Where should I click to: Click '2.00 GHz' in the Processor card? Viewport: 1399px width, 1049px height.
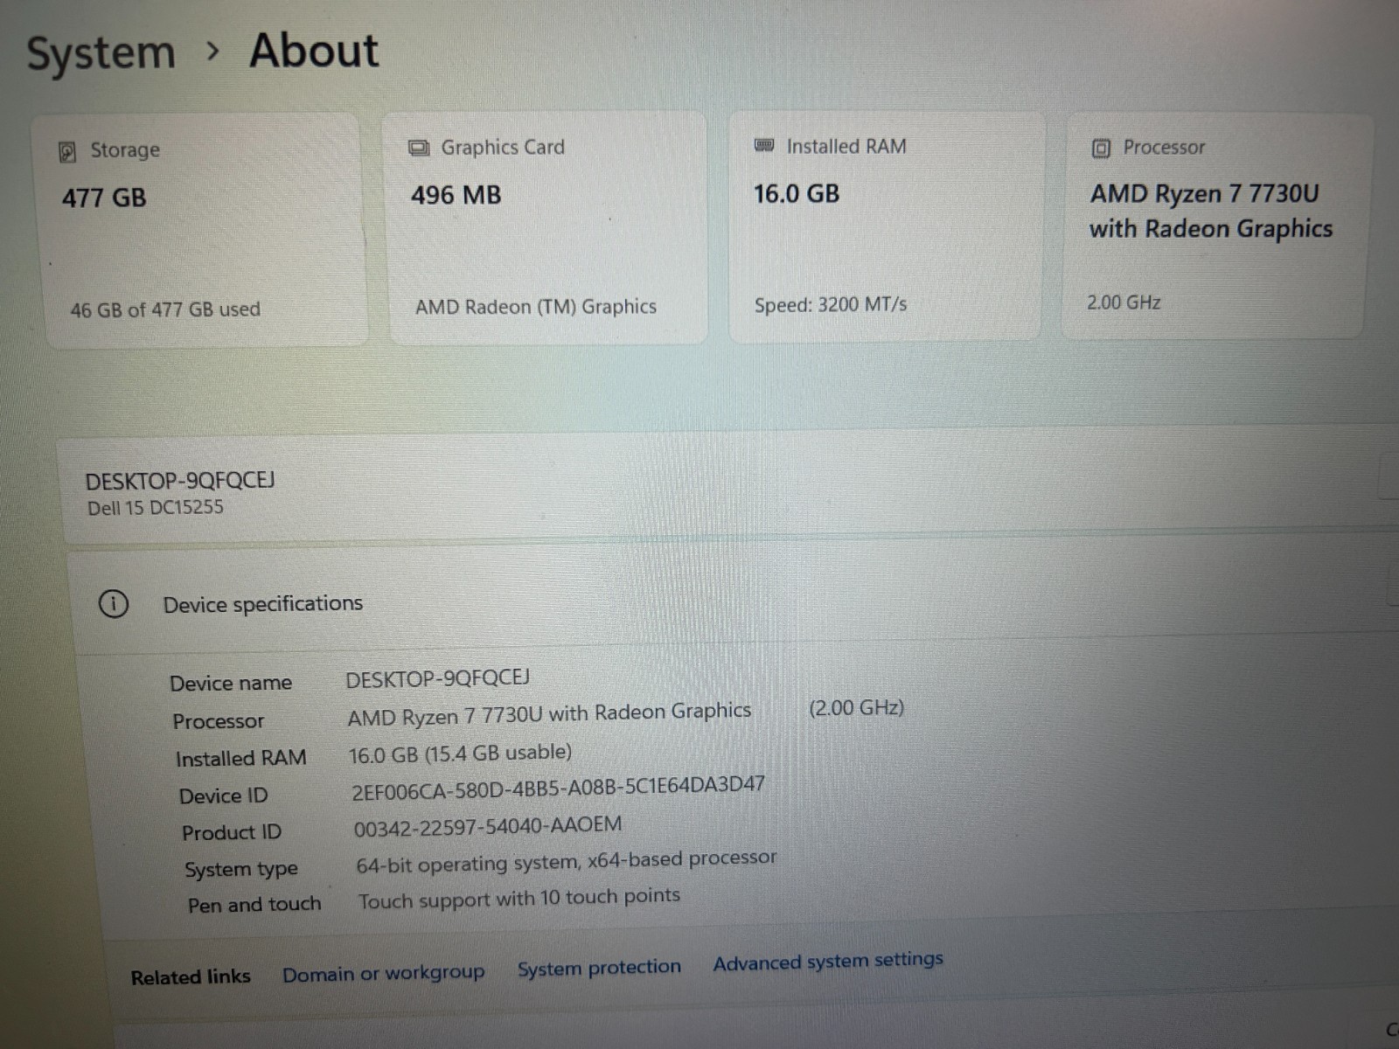coord(1124,302)
